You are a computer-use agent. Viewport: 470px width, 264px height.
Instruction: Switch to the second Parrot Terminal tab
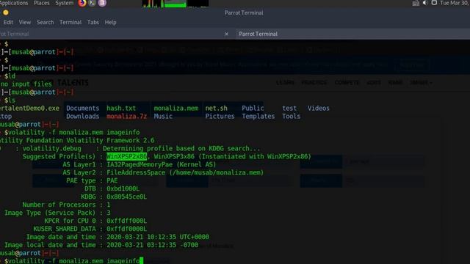coord(352,34)
